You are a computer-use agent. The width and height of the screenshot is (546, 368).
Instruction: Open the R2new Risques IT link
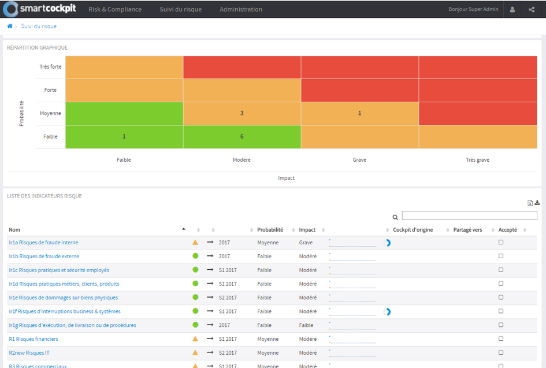[29, 352]
